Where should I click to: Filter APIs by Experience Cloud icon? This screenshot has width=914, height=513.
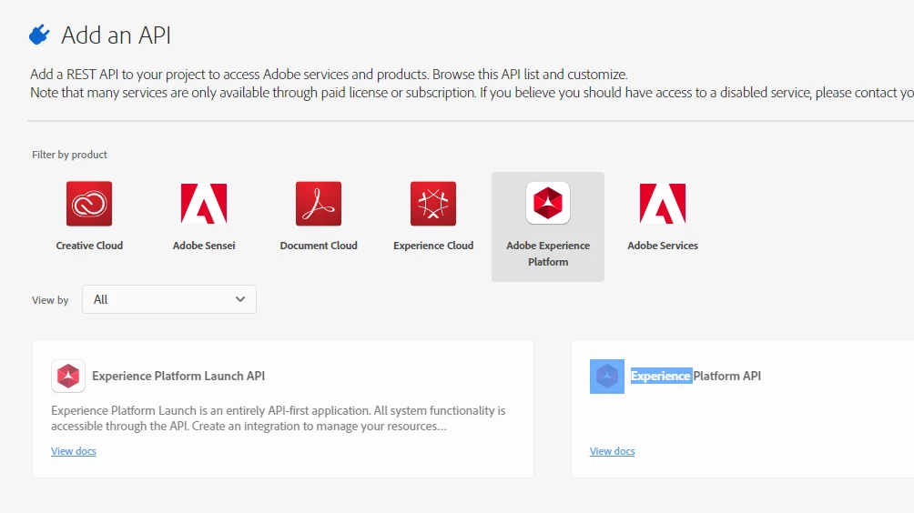433,204
